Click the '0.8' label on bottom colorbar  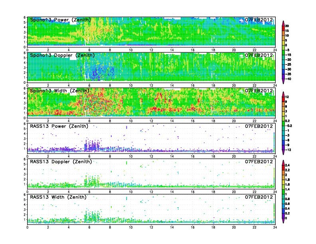pos(287,199)
